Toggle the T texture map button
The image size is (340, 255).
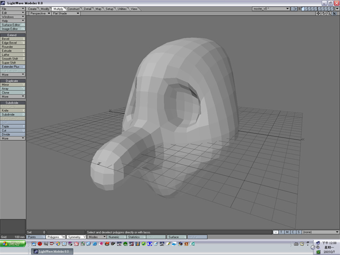tap(282, 232)
